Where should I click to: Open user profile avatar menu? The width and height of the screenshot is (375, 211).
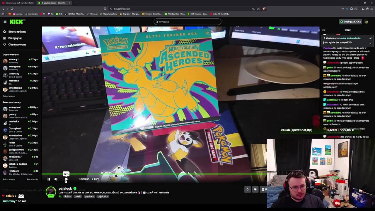click(x=367, y=22)
